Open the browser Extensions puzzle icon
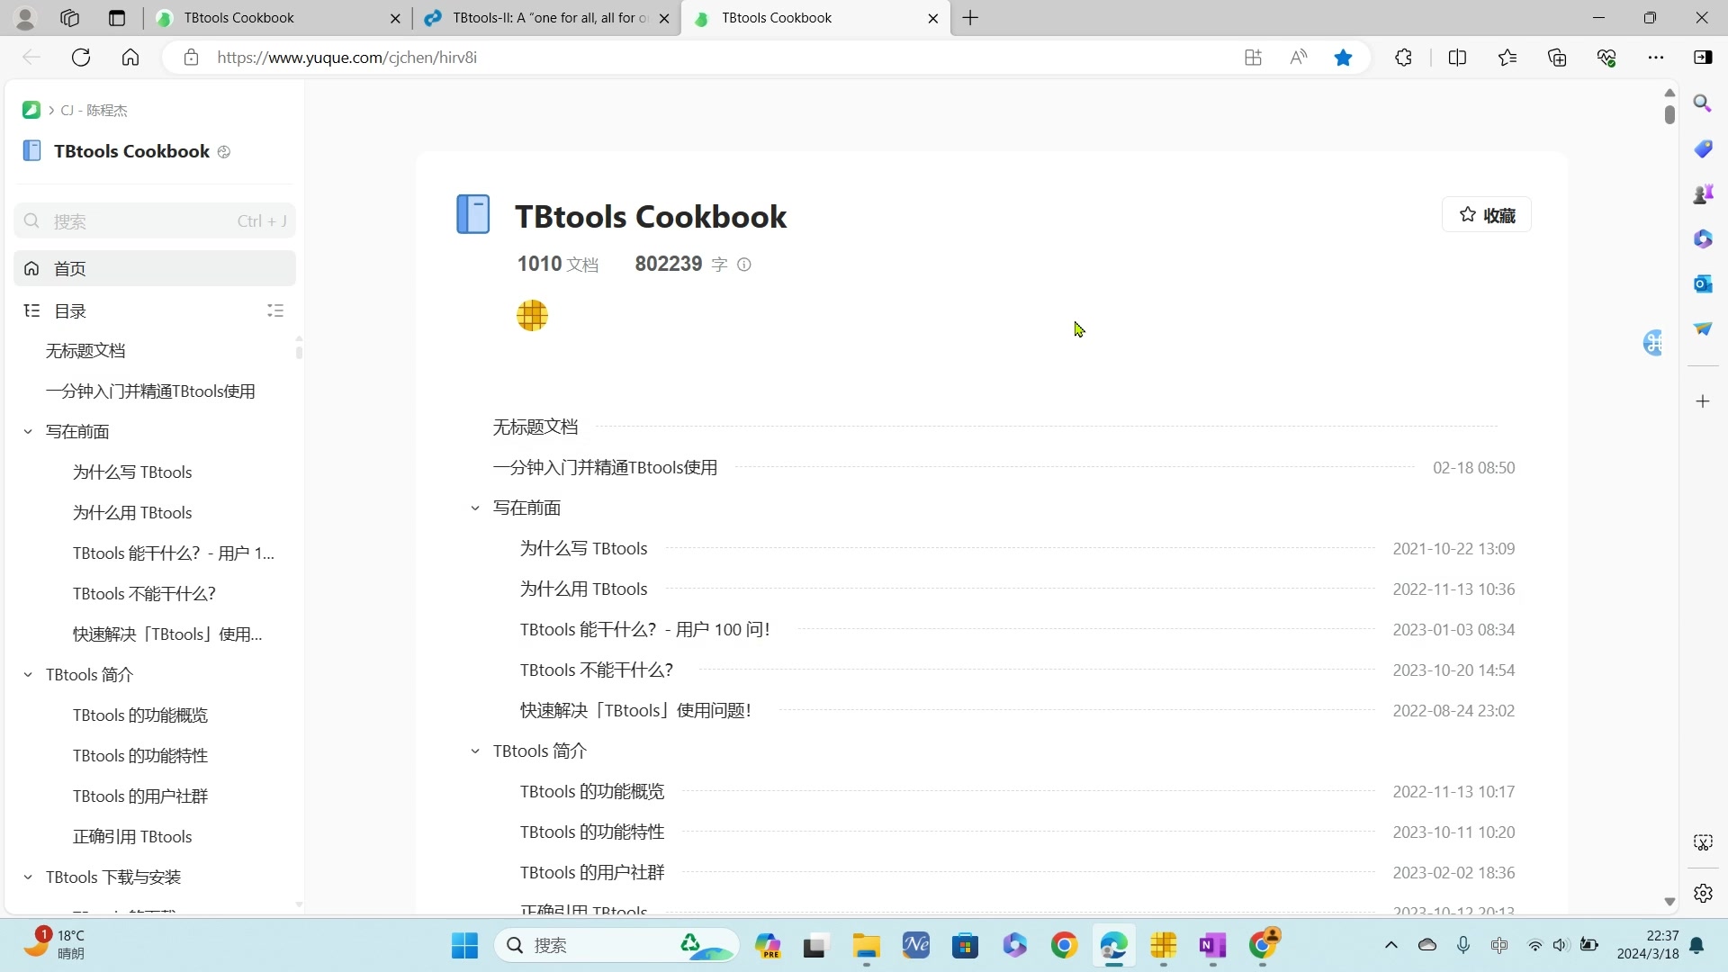Viewport: 1728px width, 972px height. (x=1403, y=58)
